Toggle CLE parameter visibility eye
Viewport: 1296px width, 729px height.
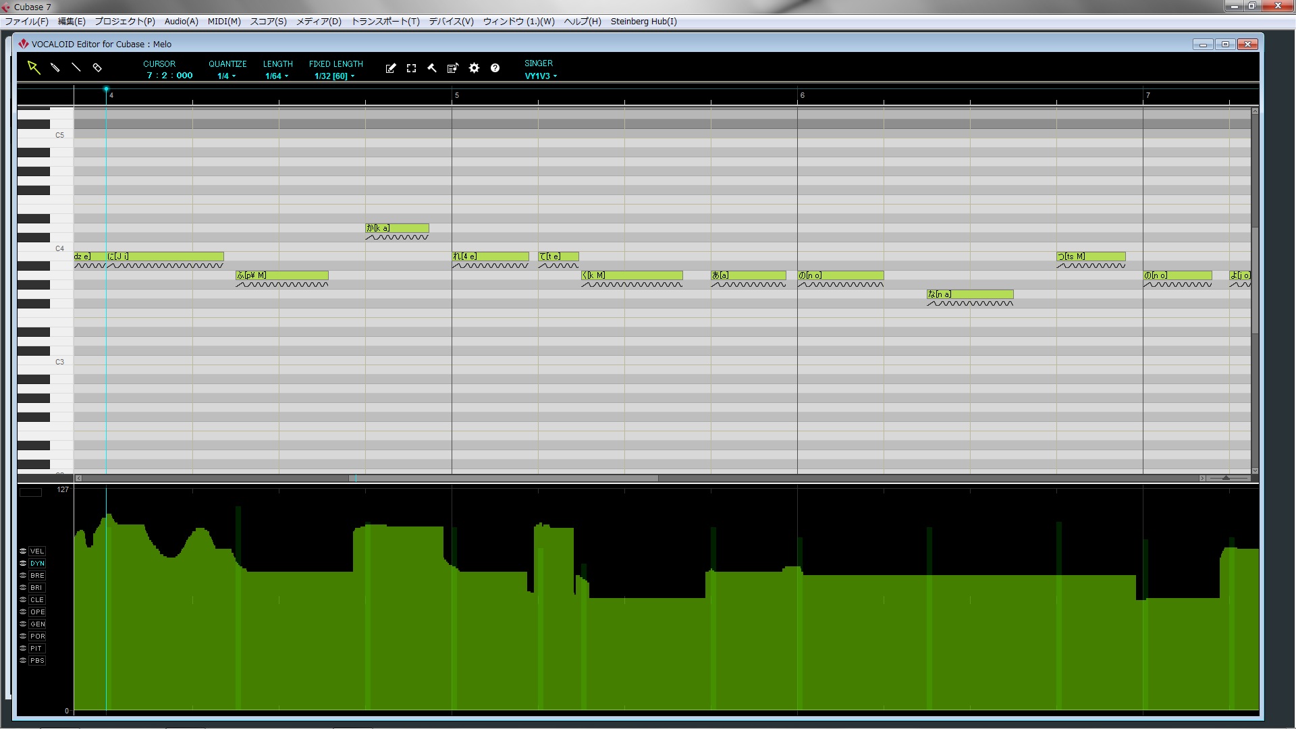pyautogui.click(x=23, y=600)
